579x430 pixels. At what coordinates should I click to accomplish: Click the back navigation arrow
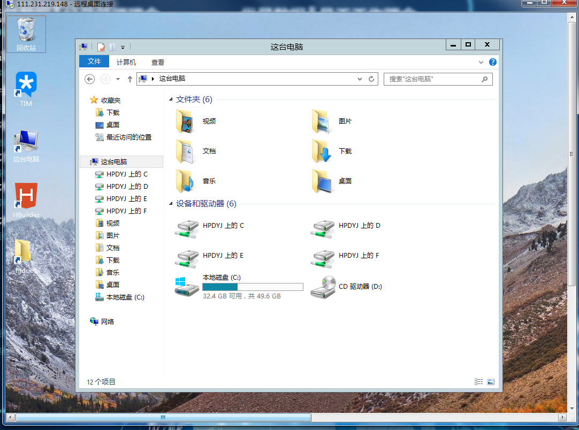(x=89, y=79)
